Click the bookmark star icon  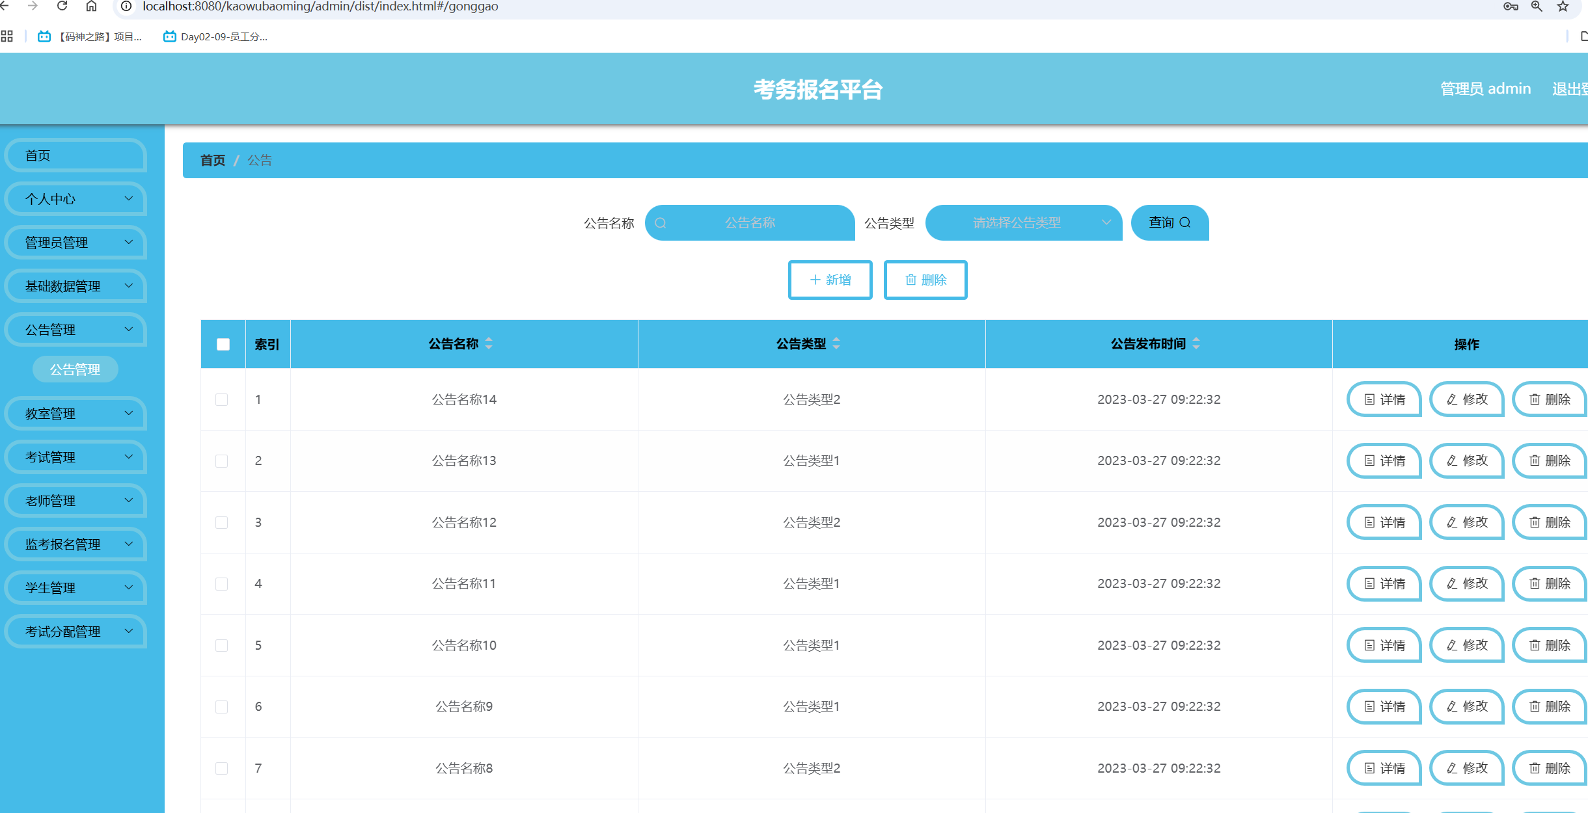(1563, 7)
